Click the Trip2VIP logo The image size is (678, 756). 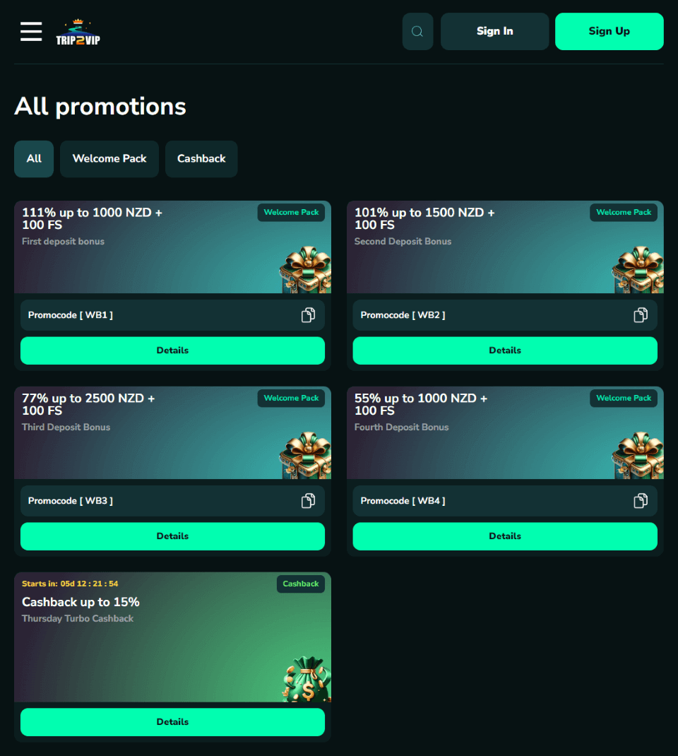point(78,32)
